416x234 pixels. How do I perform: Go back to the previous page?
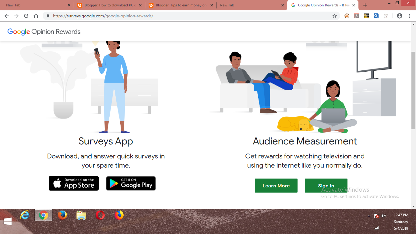7,16
